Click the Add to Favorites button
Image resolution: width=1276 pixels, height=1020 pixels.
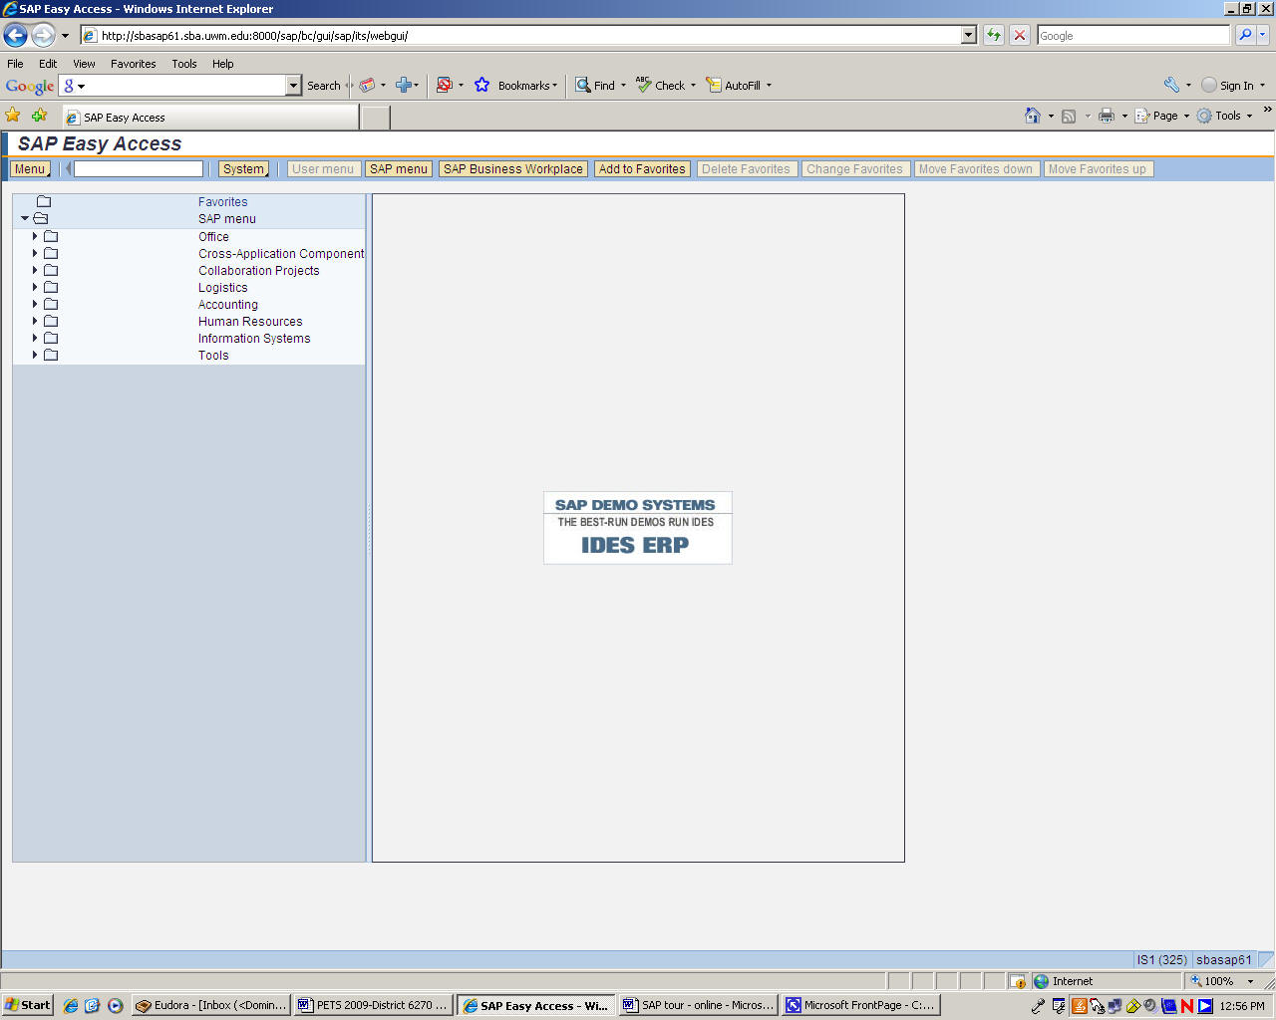pos(642,168)
